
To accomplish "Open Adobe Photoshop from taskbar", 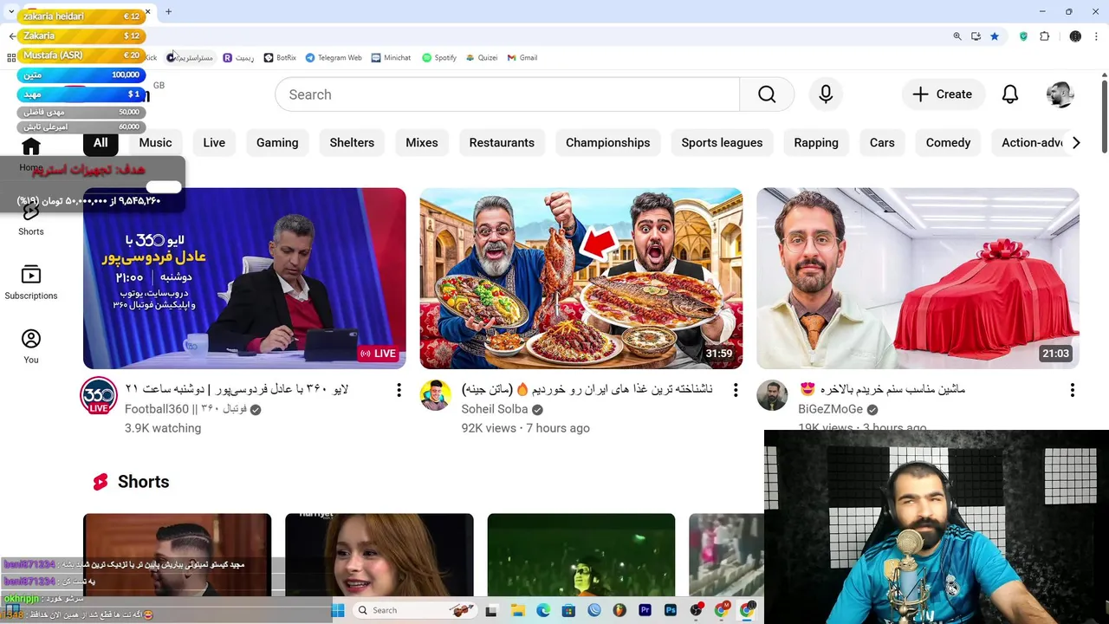I will coord(671,610).
